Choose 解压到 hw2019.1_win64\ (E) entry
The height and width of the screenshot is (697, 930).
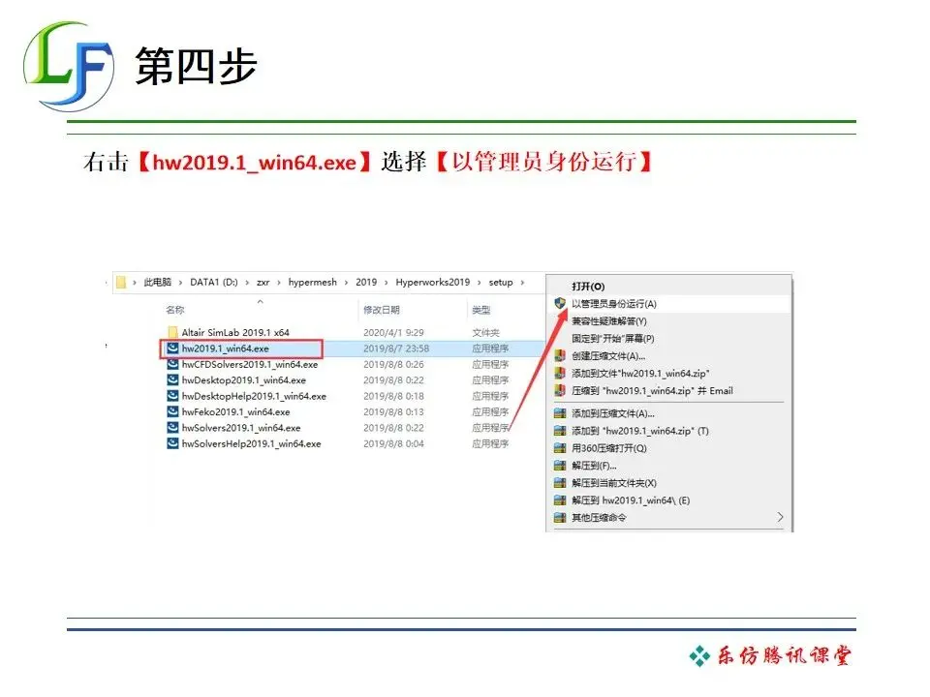[x=631, y=500]
